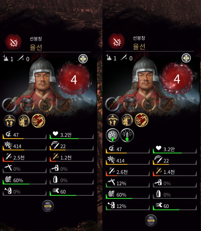Viewport: 201px width, 231px height.
Task: Click the right panel's first gold ability icon
Action: click(x=113, y=120)
